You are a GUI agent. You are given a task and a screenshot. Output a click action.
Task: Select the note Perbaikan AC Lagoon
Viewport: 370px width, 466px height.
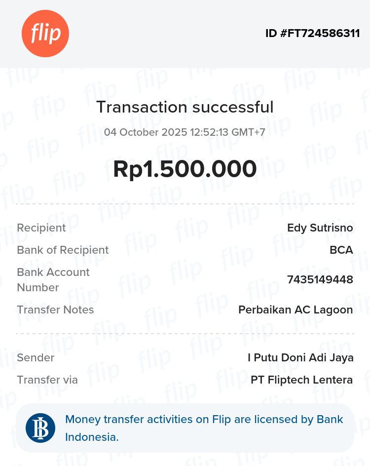(295, 310)
